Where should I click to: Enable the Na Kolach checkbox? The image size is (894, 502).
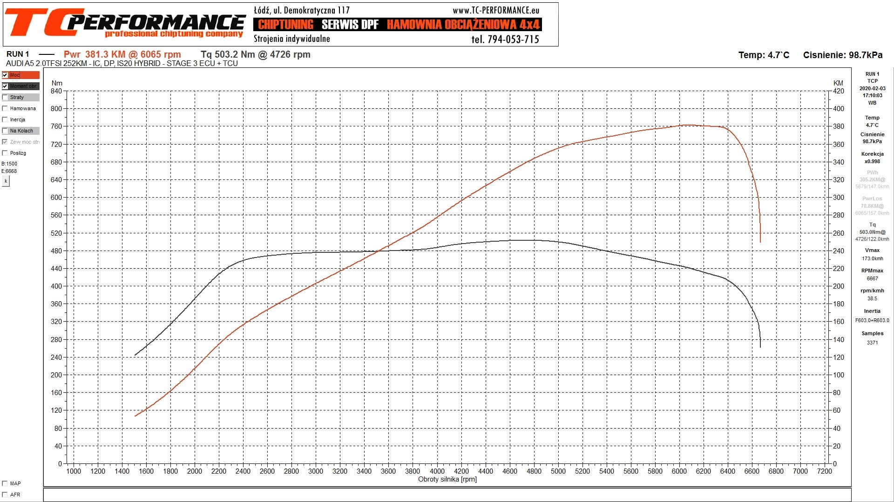pyautogui.click(x=5, y=131)
